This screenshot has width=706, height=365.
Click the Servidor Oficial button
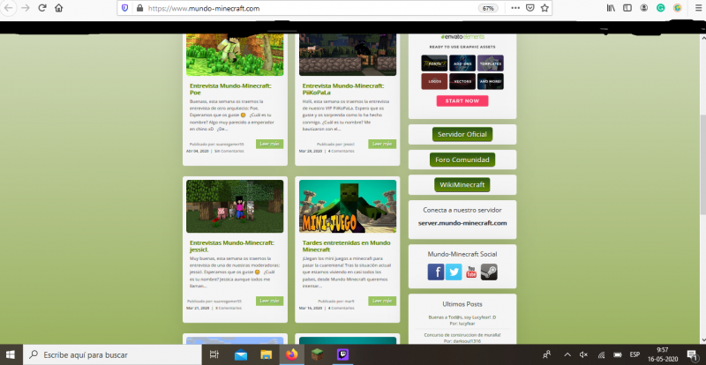(462, 135)
